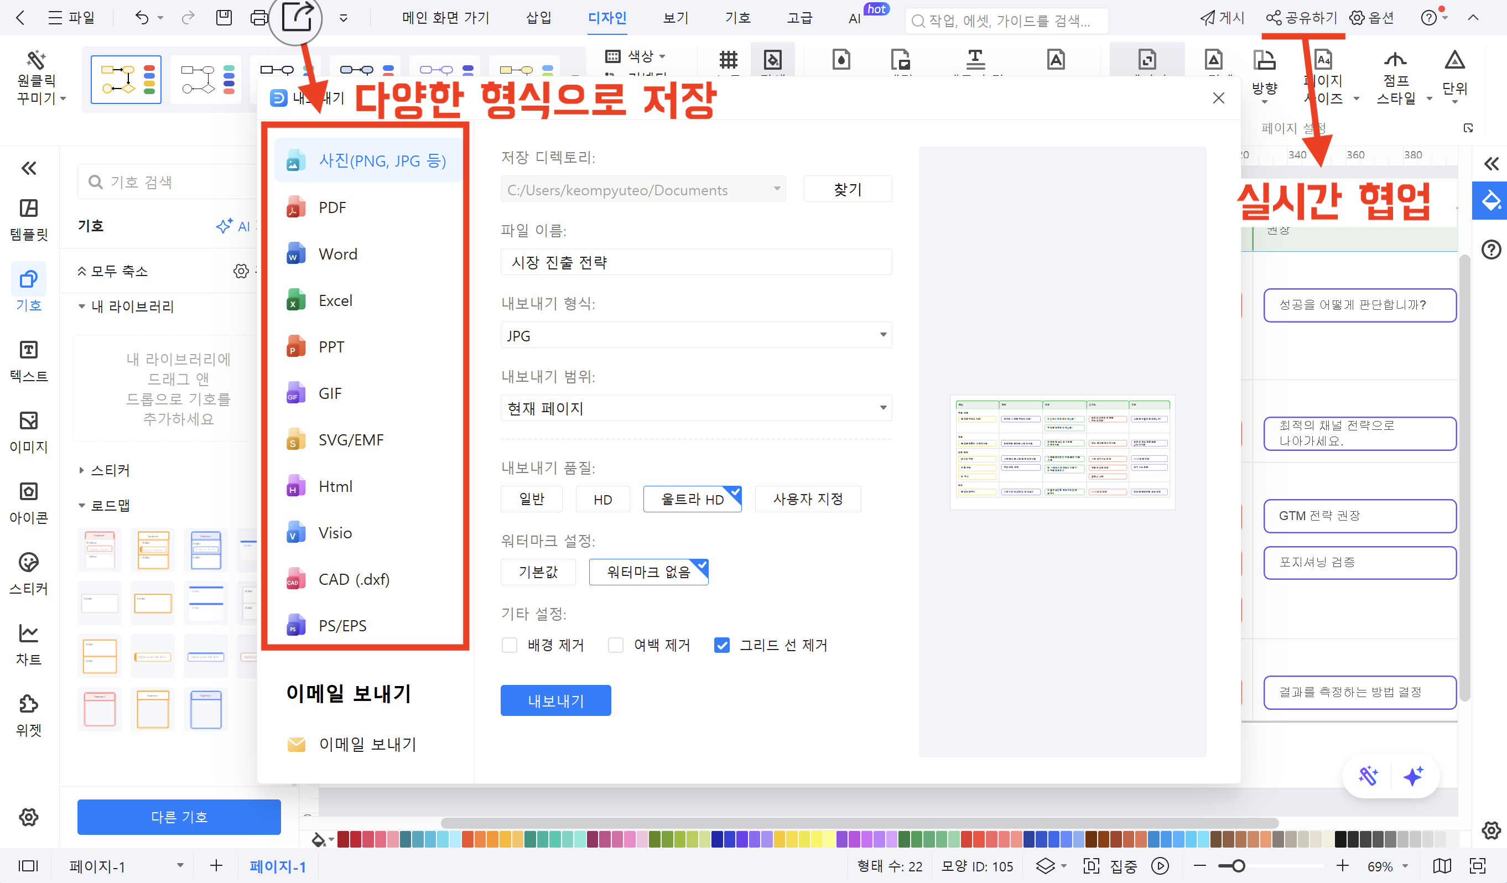This screenshot has height=883, width=1507.
Task: Open the 차트 sidebar panel
Action: pos(29,643)
